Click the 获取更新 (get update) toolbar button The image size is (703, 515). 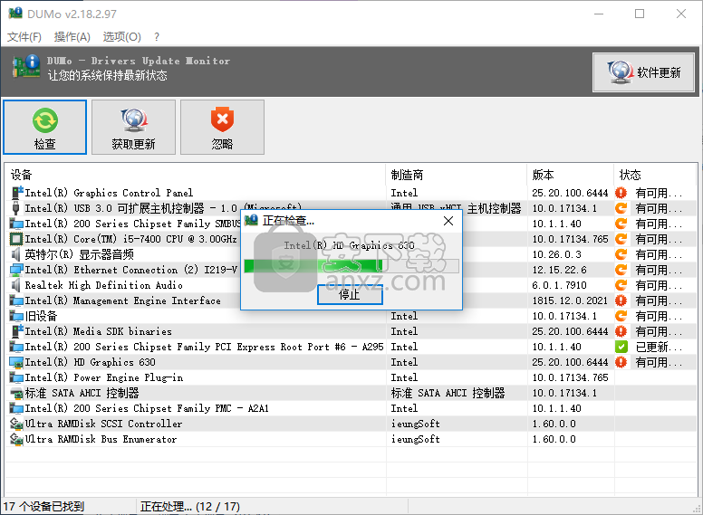point(133,128)
